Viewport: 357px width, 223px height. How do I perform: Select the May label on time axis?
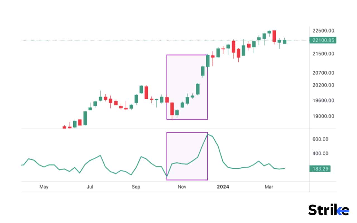pyautogui.click(x=44, y=187)
